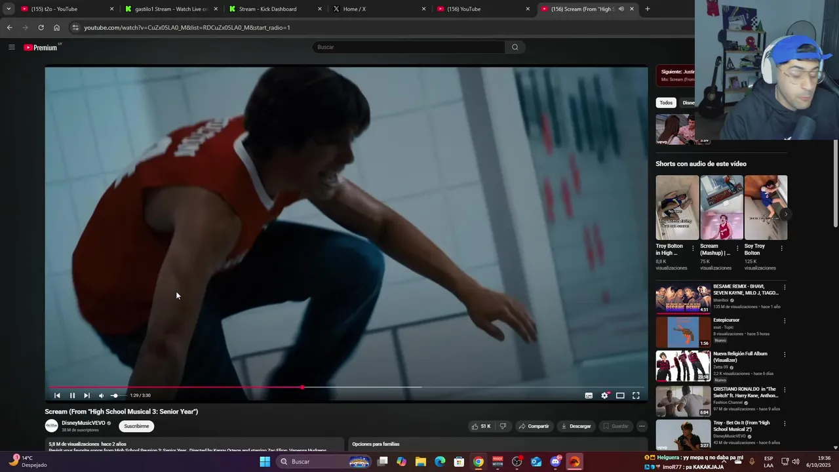Click the taskbar Buscar search box
The height and width of the screenshot is (472, 839).
[324, 462]
